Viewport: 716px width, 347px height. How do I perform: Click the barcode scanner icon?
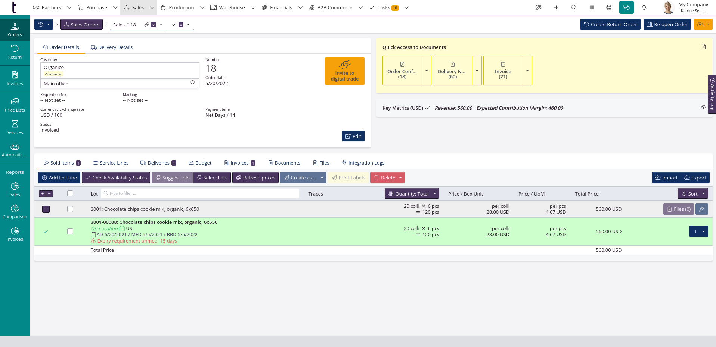[x=591, y=7]
